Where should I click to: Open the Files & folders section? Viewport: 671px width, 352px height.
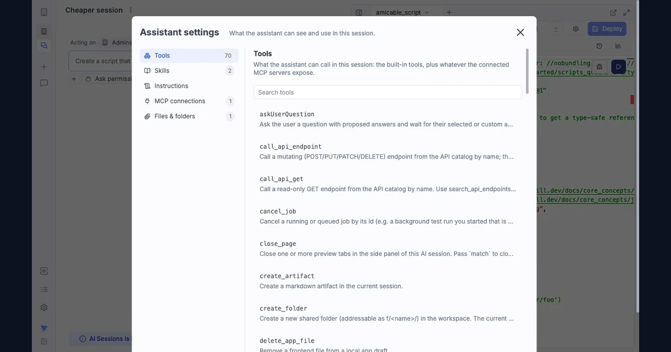tap(189, 116)
